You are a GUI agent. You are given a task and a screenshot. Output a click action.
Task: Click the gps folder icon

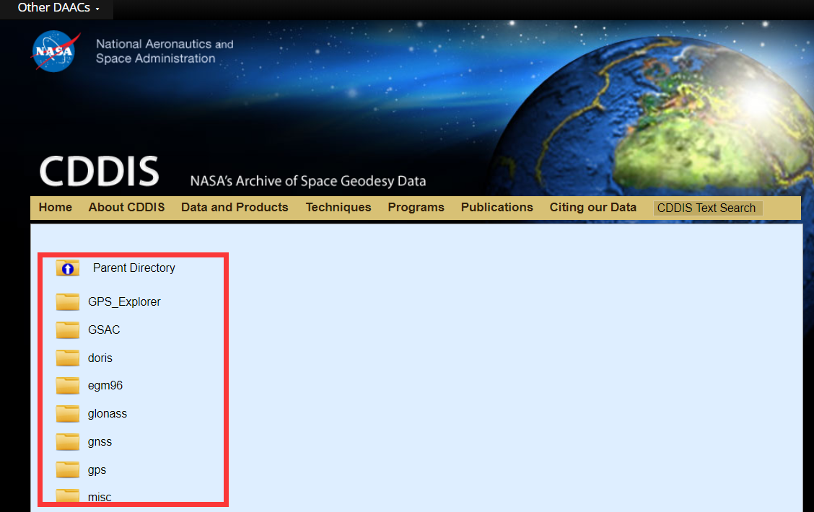tap(68, 469)
